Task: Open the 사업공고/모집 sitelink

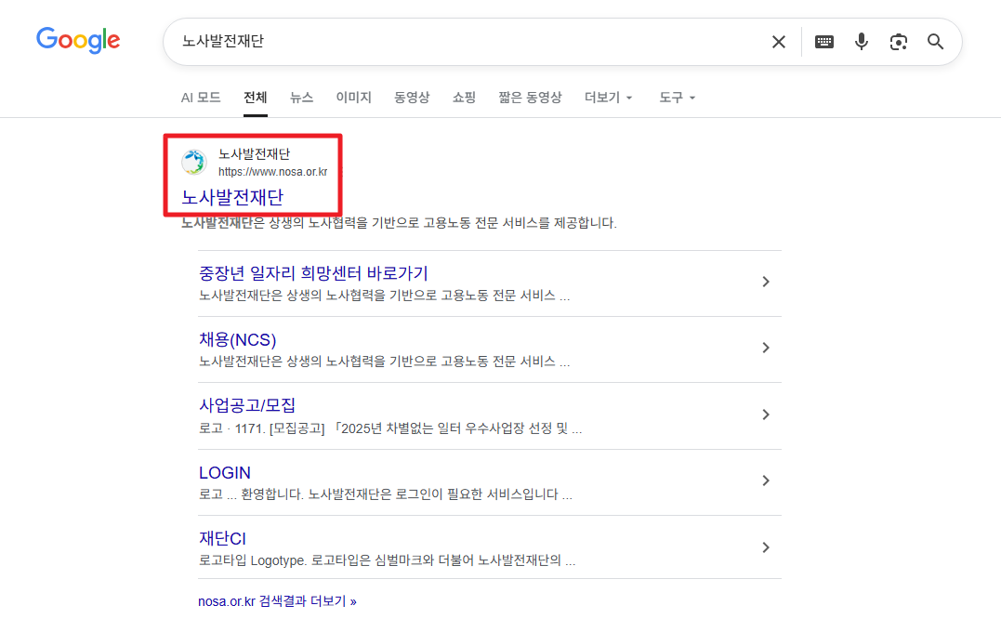Action: pos(249,406)
